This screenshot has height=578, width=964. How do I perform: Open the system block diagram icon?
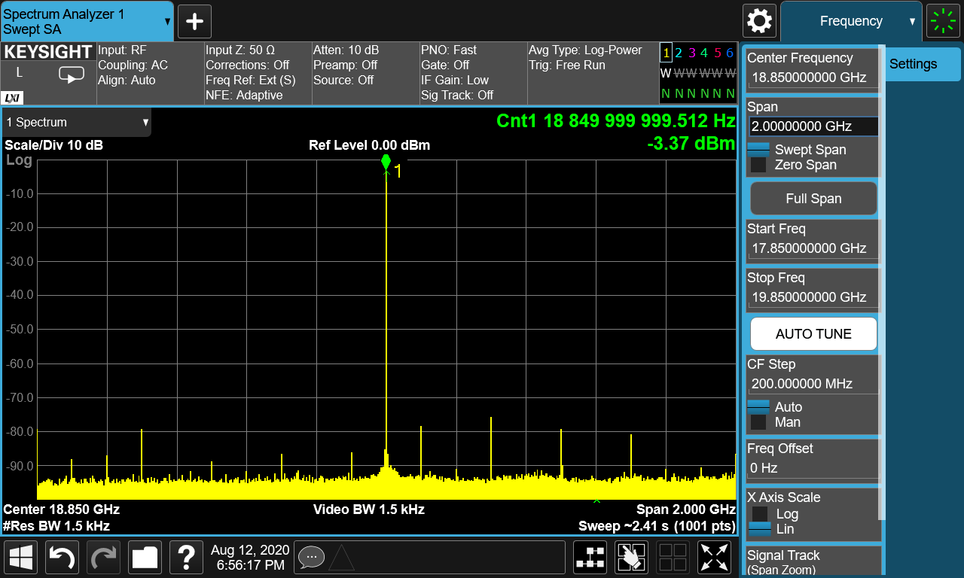click(x=590, y=557)
